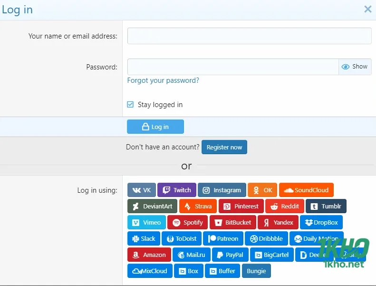Show the password with eye toggle
This screenshot has width=376, height=286.
(x=355, y=67)
